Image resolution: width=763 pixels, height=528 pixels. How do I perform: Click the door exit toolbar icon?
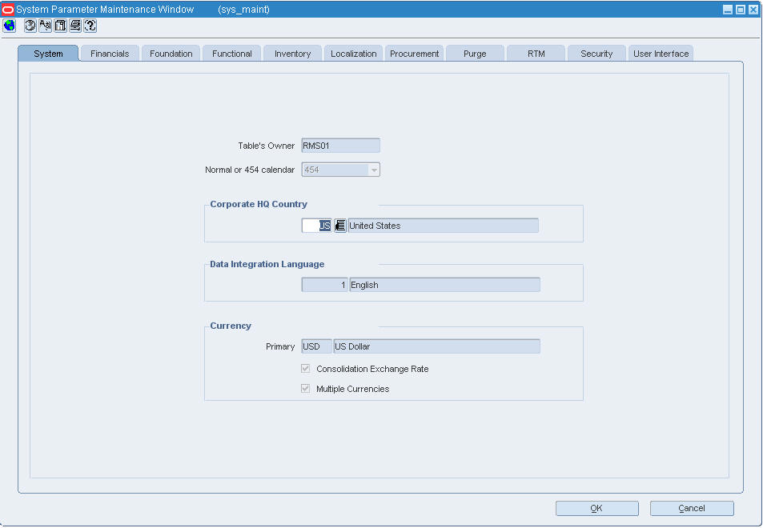click(60, 26)
